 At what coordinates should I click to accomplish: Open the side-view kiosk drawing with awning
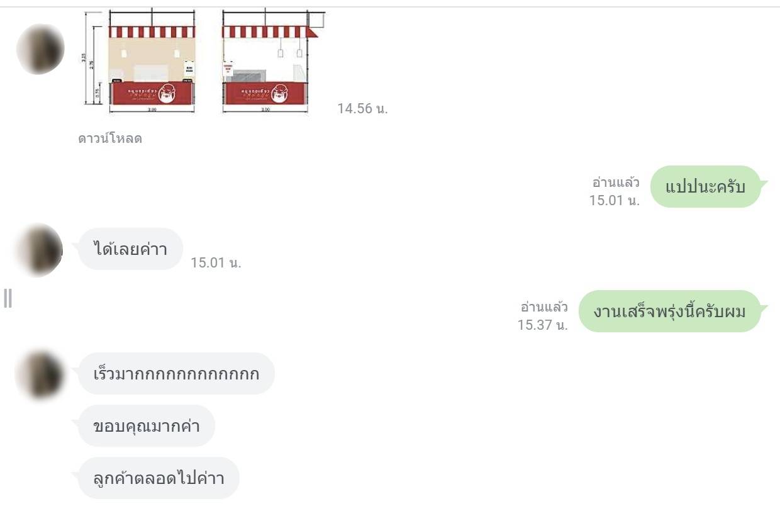(x=270, y=61)
